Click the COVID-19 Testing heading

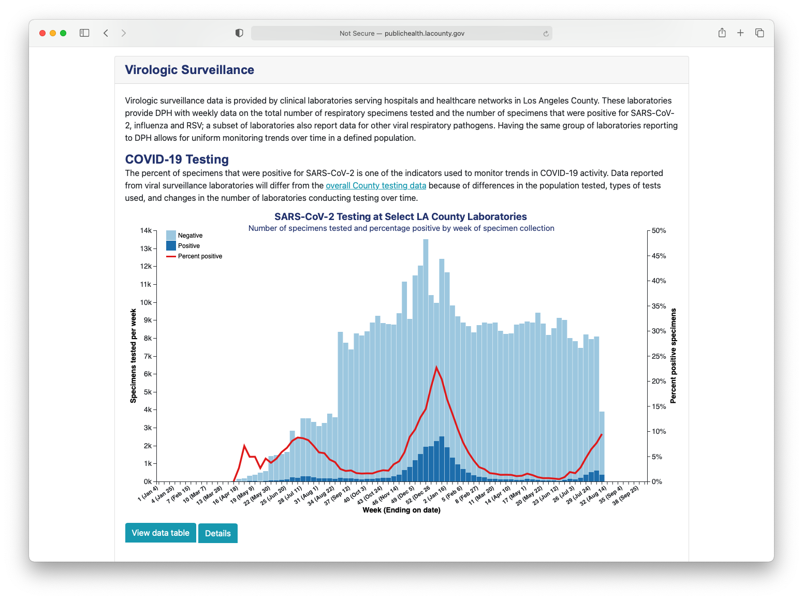(177, 159)
